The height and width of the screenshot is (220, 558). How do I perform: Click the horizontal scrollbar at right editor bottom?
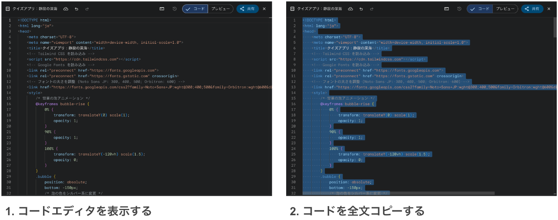(x=399, y=193)
